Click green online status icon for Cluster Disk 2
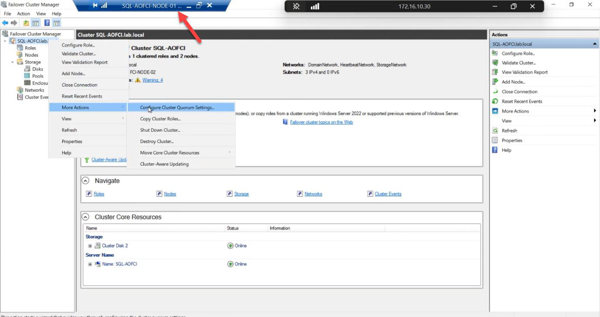This screenshot has width=600, height=317. [x=230, y=246]
